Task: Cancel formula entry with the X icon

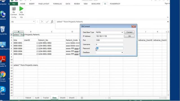Action: click(42, 22)
